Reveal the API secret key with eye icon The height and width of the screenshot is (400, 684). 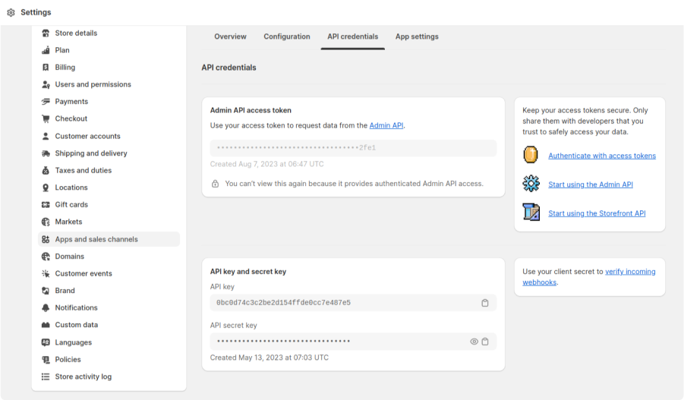(x=474, y=342)
